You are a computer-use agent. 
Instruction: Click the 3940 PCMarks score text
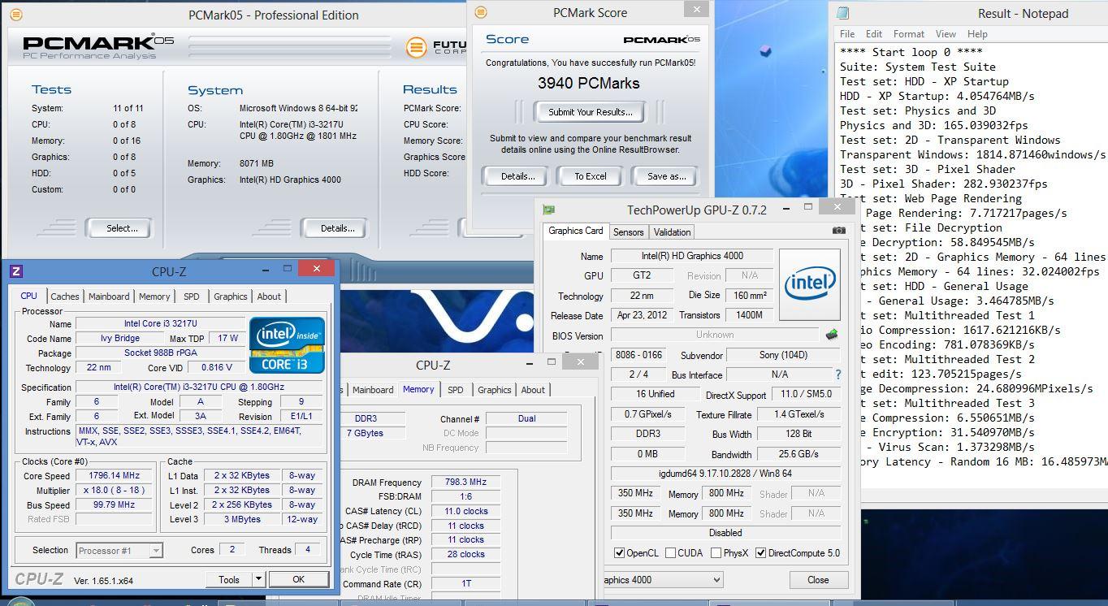[588, 83]
